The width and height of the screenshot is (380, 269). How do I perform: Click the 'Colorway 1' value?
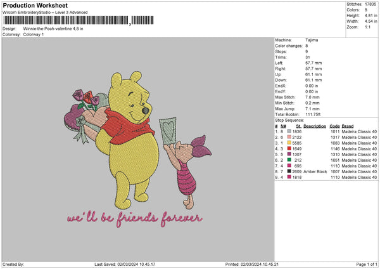click(x=34, y=34)
